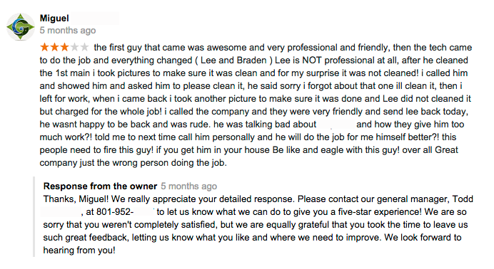The width and height of the screenshot is (494, 269).
Task: Click the redacted surname beside Miguel
Action: [x=95, y=19]
